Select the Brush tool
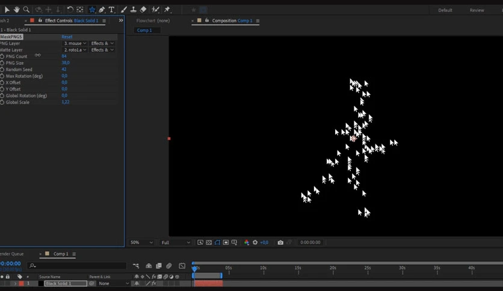 pos(123,10)
